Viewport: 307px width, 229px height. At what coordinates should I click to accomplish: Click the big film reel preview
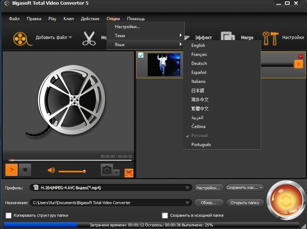(x=65, y=101)
